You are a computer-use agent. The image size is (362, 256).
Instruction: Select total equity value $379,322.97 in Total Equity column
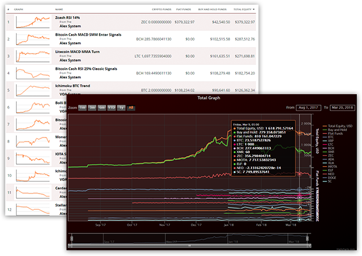(245, 22)
